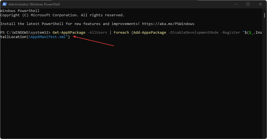Click the \AppXManifest.xml path text
This screenshot has width=267, height=139.
(47, 37)
